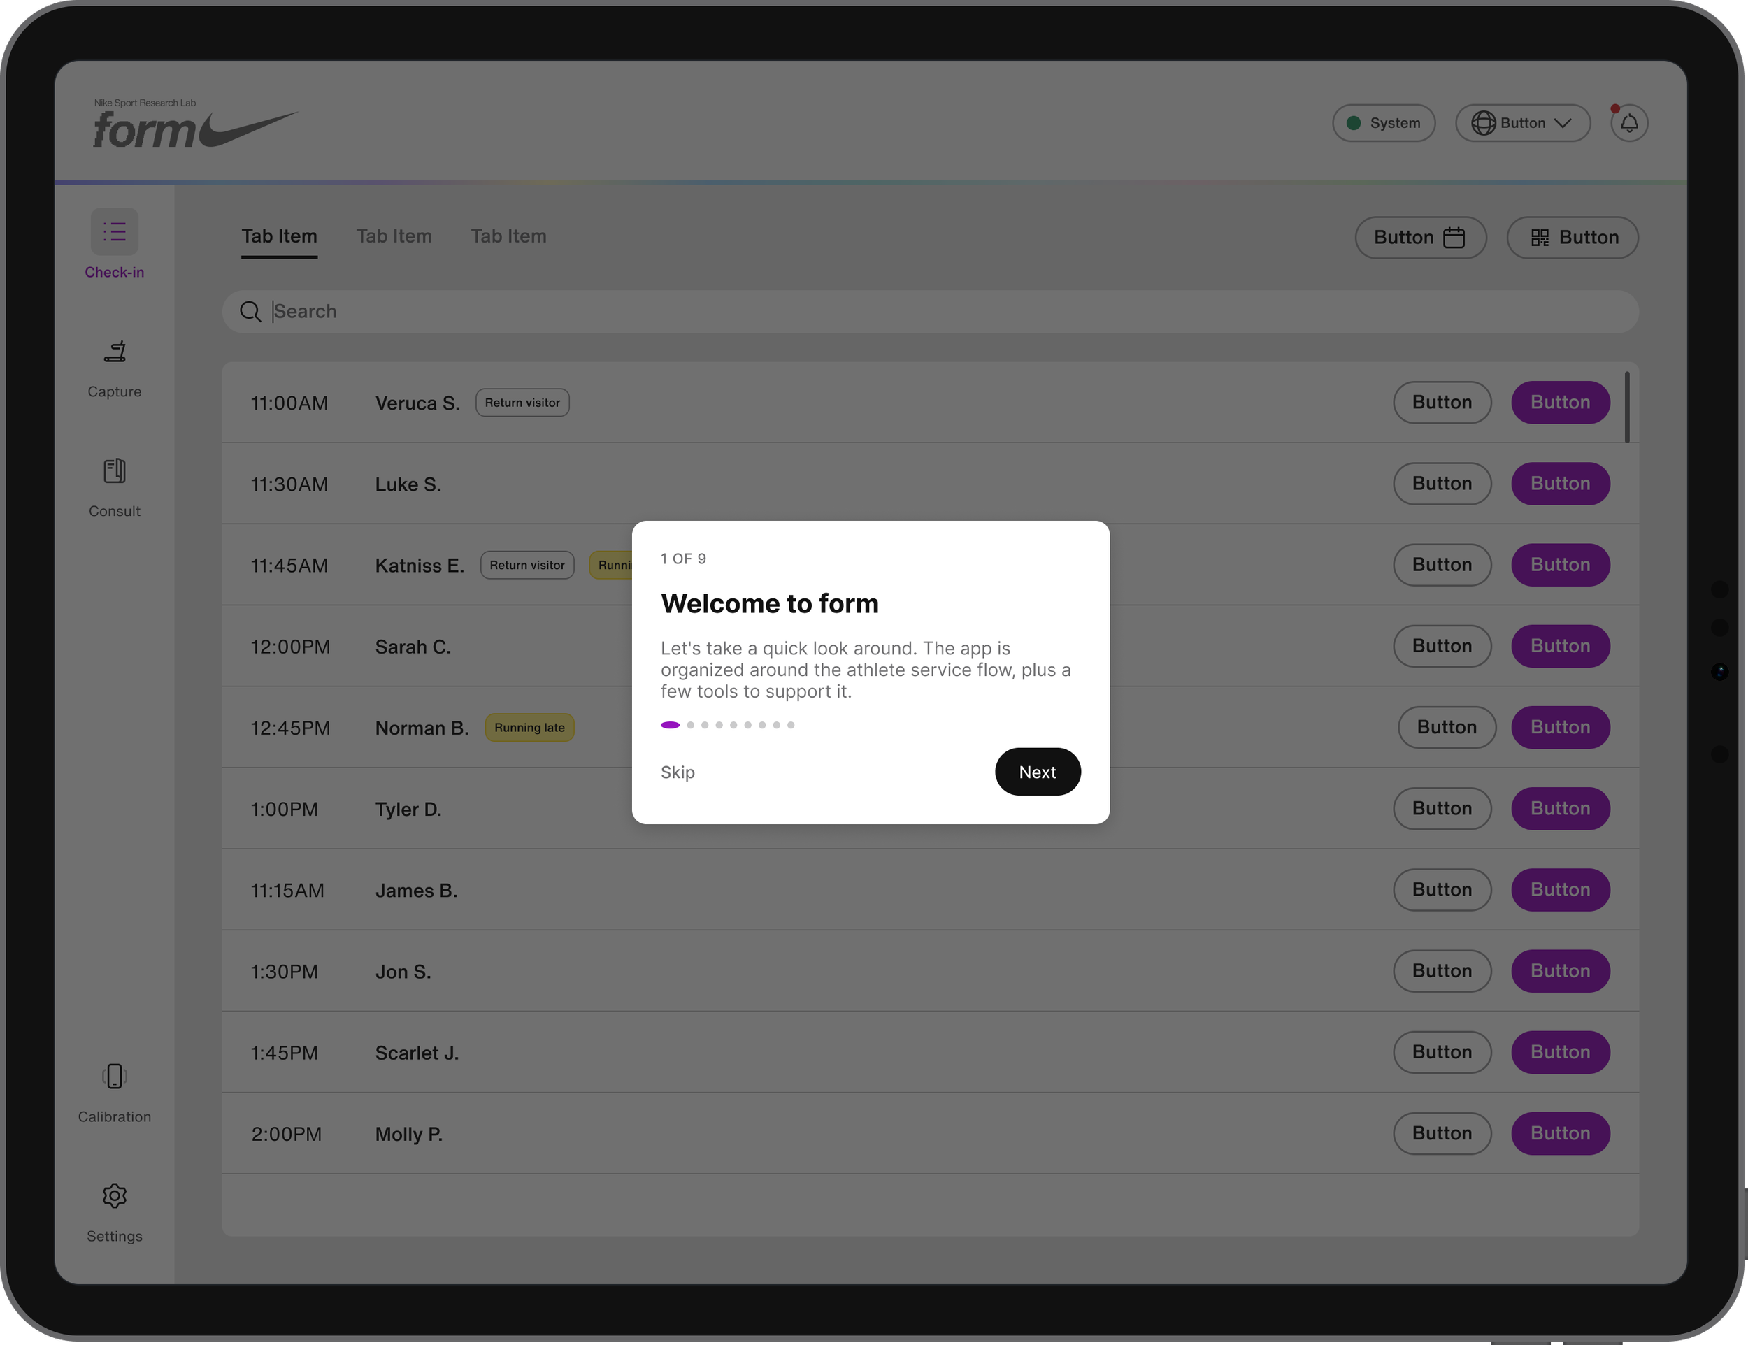
Task: Click the QR code icon in top Button
Action: click(1539, 238)
